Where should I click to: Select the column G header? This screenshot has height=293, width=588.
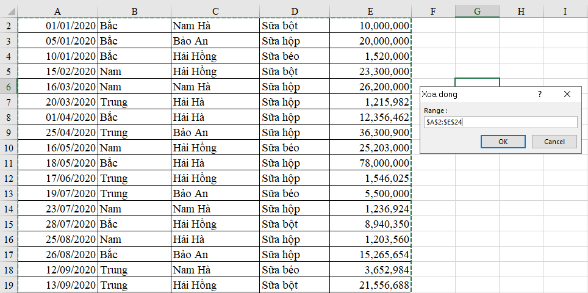477,11
